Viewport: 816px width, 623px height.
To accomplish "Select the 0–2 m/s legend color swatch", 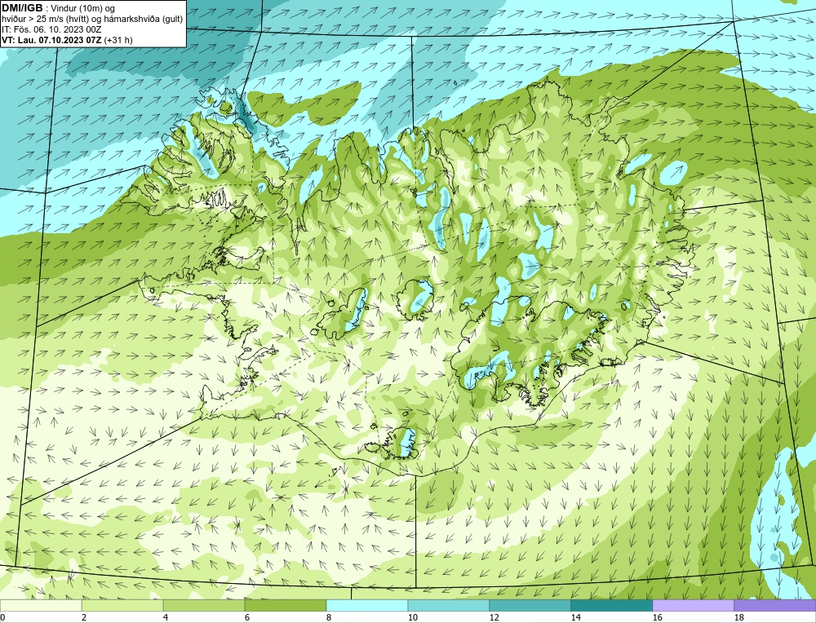I will pos(41,605).
